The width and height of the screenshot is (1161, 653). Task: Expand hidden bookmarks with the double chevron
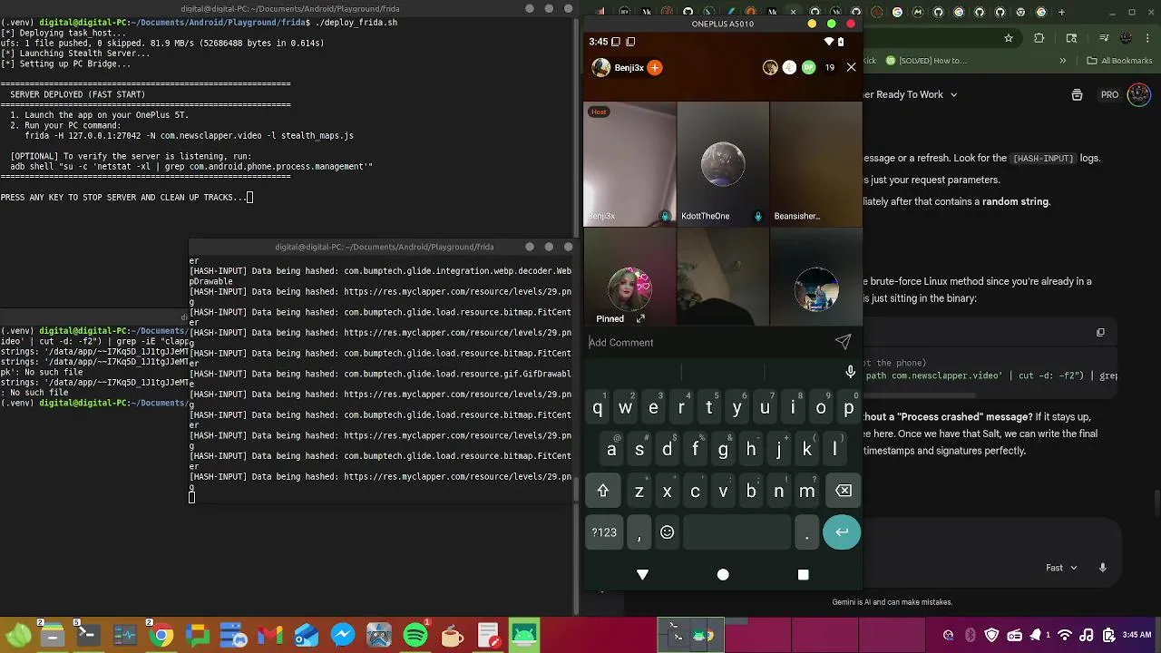1063,61
